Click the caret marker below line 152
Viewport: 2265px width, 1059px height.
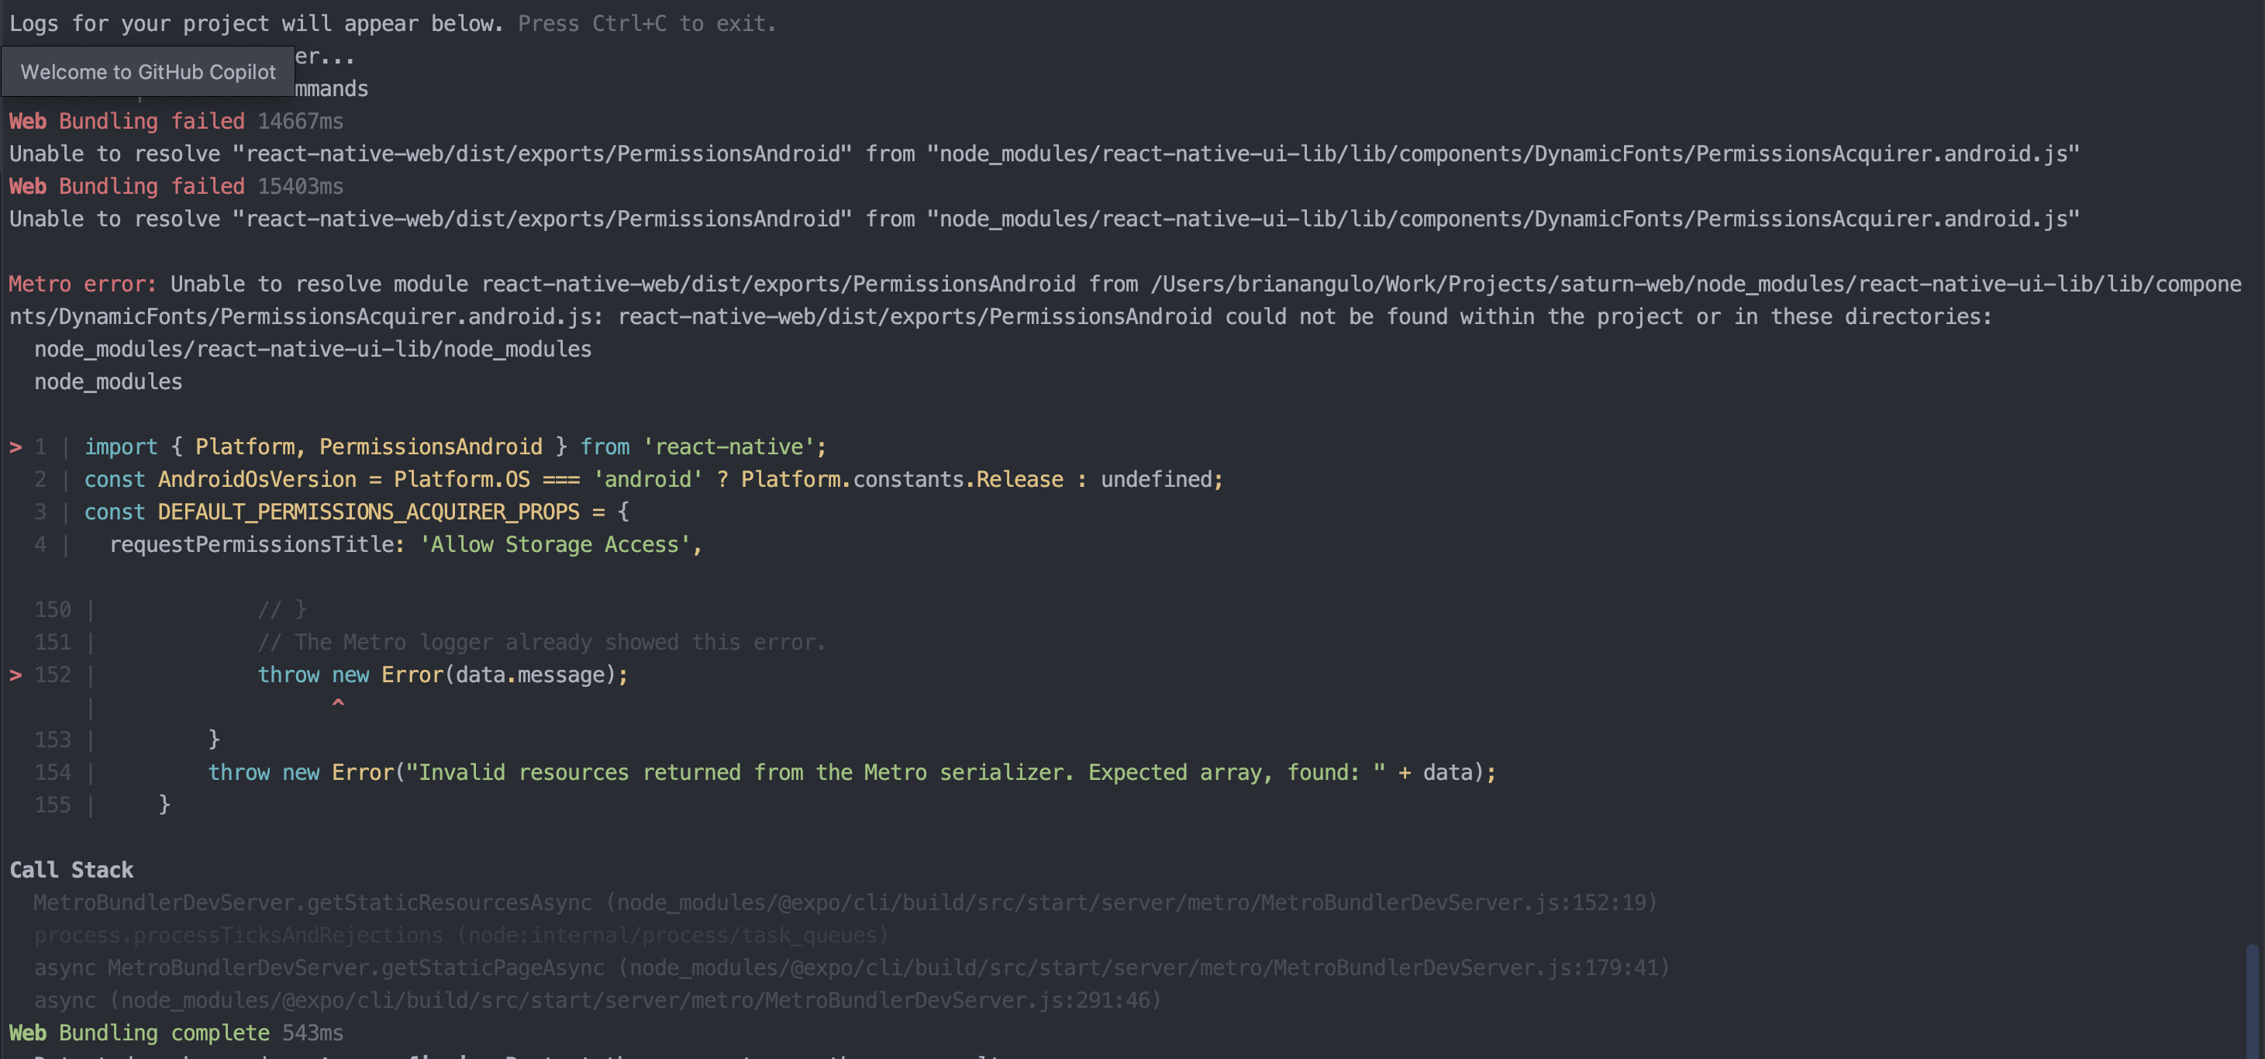point(339,704)
